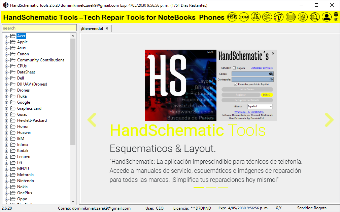This screenshot has width=340, height=212.
Task: Open the user account icon
Action: tap(326, 17)
